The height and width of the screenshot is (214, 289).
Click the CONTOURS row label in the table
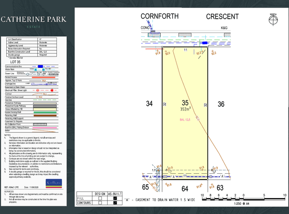[84, 203]
